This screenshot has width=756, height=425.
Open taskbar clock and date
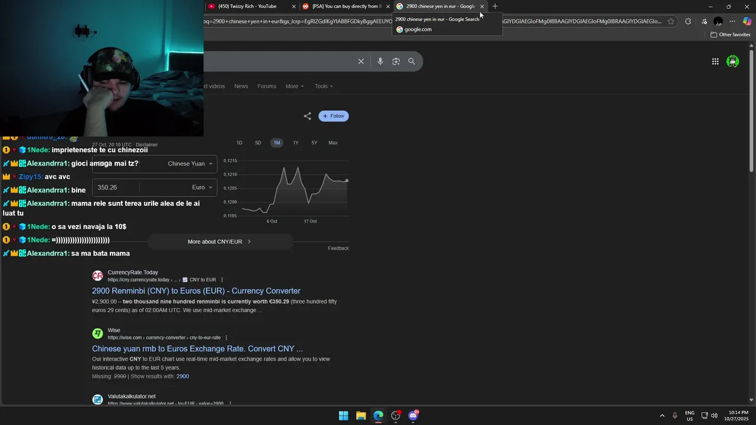tap(738, 416)
